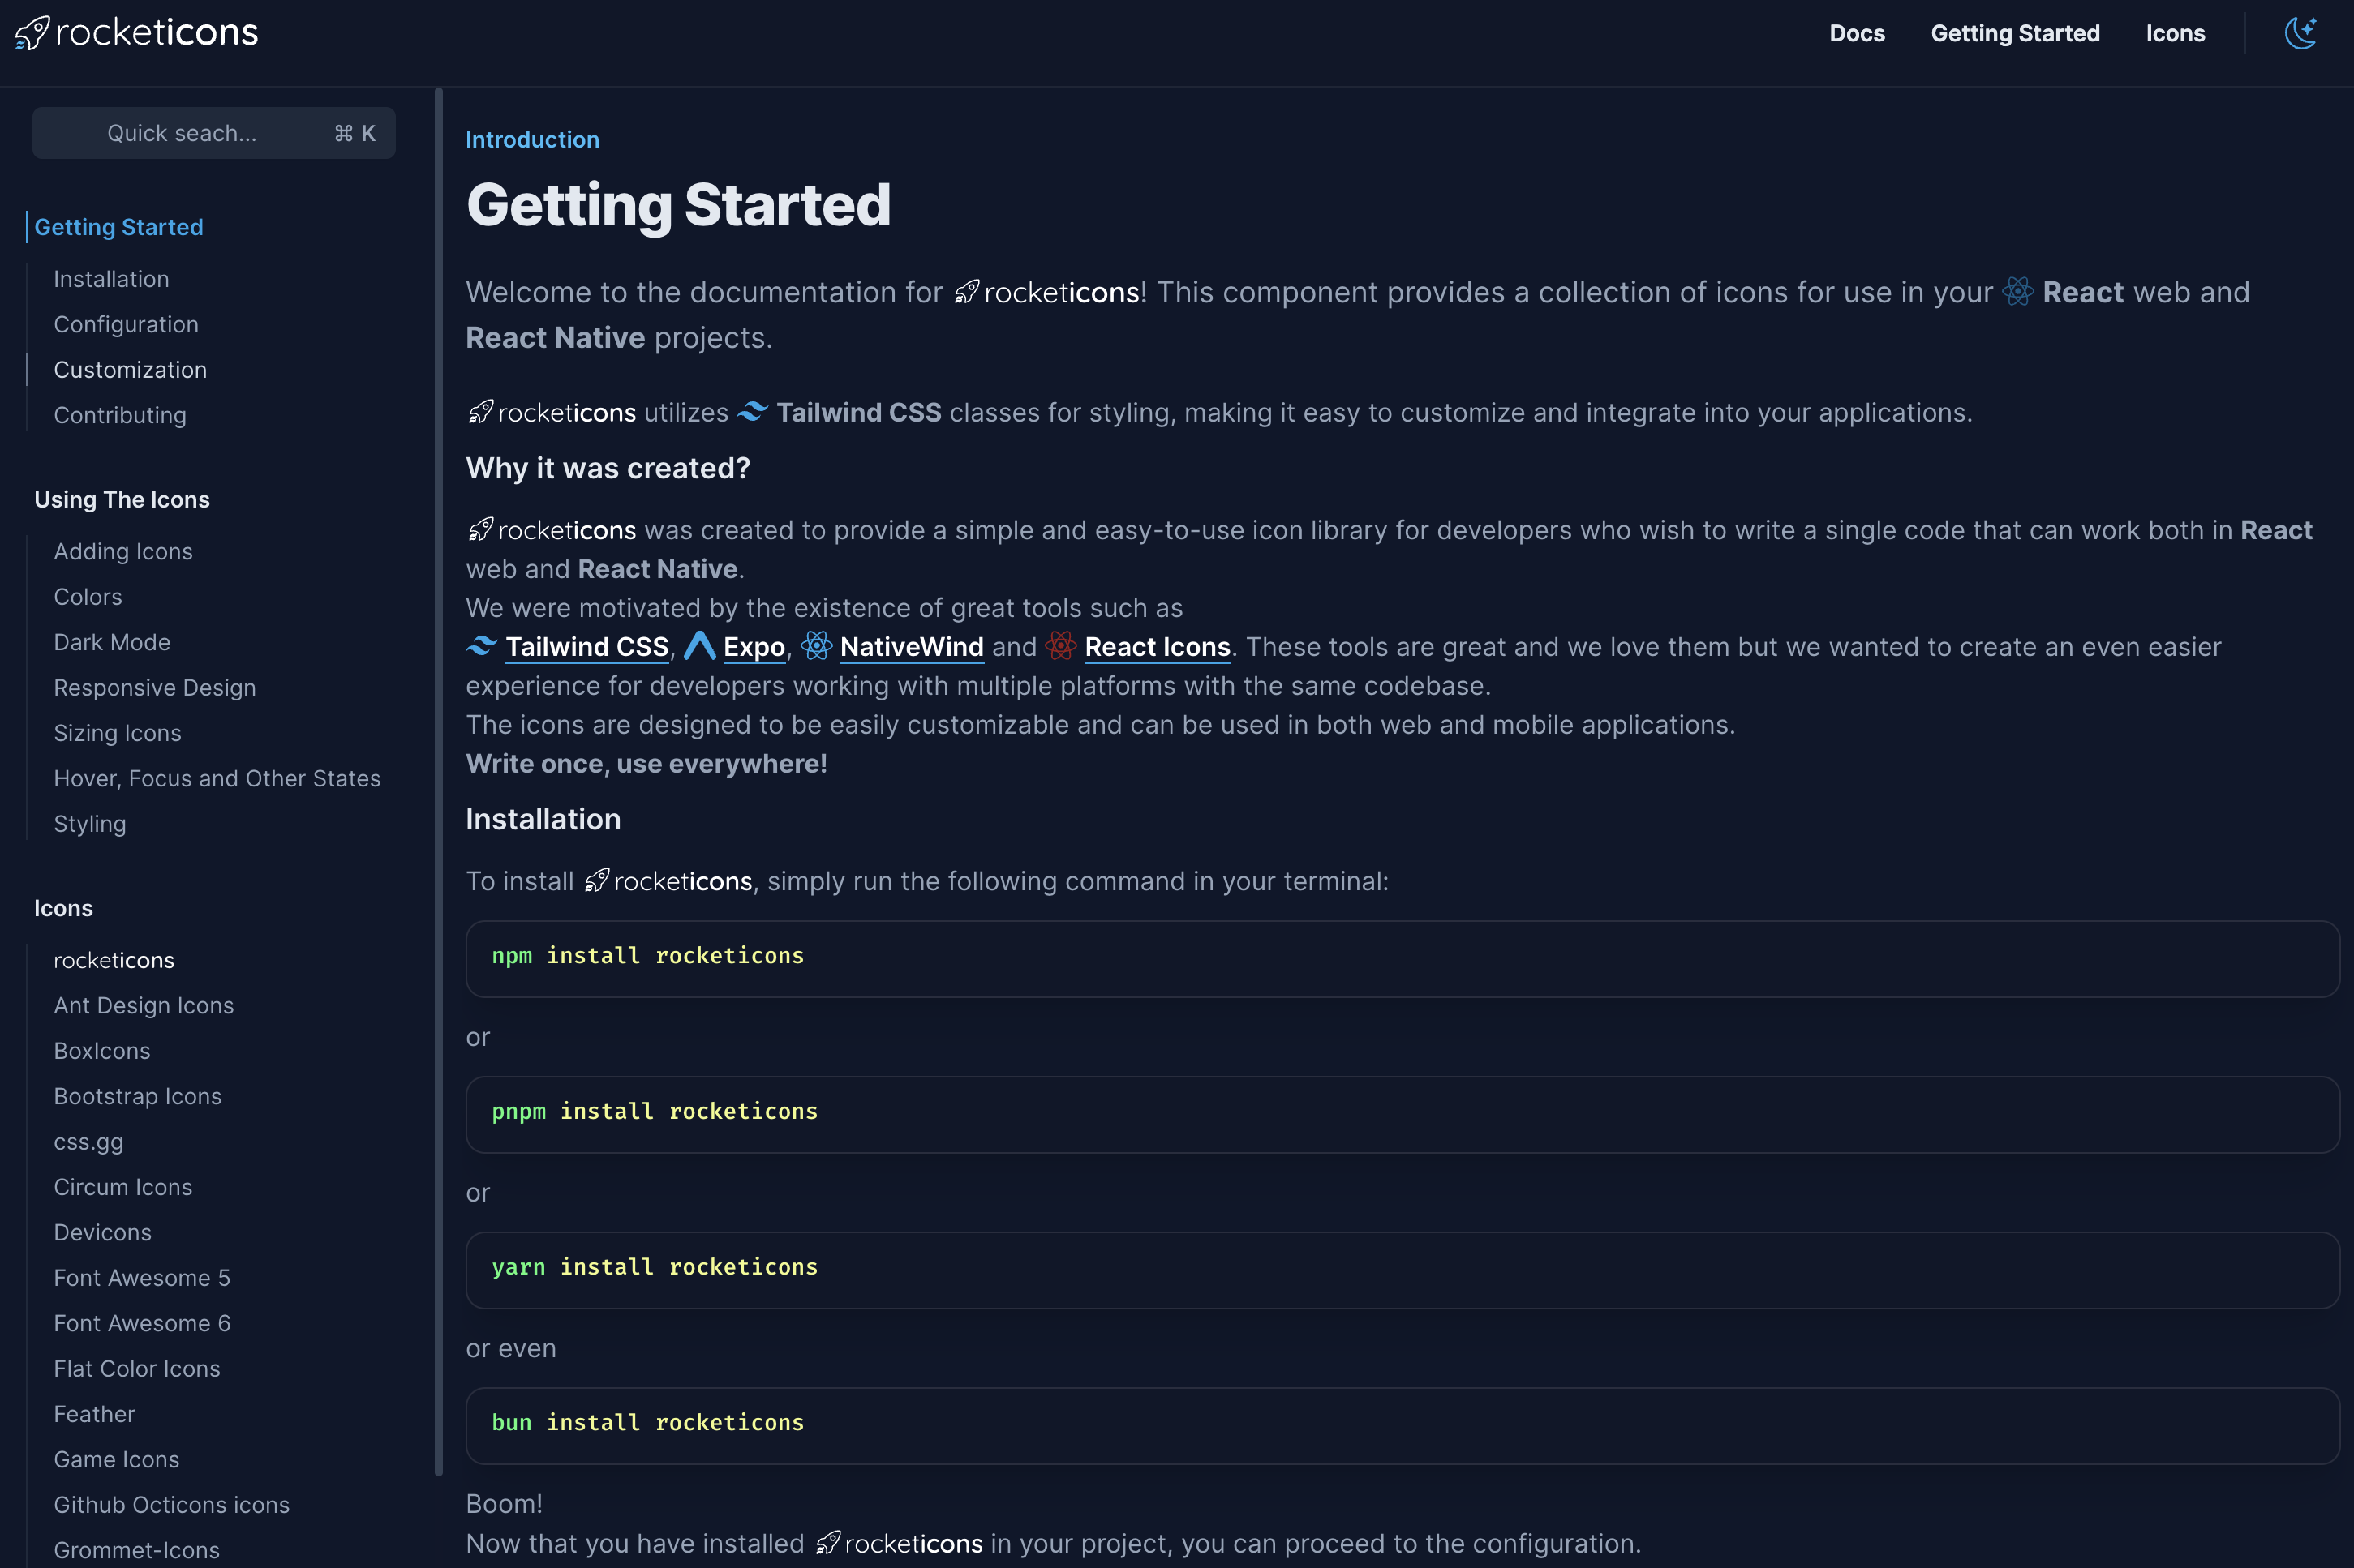
Task: Open Styling page in sidebar
Action: [x=90, y=824]
